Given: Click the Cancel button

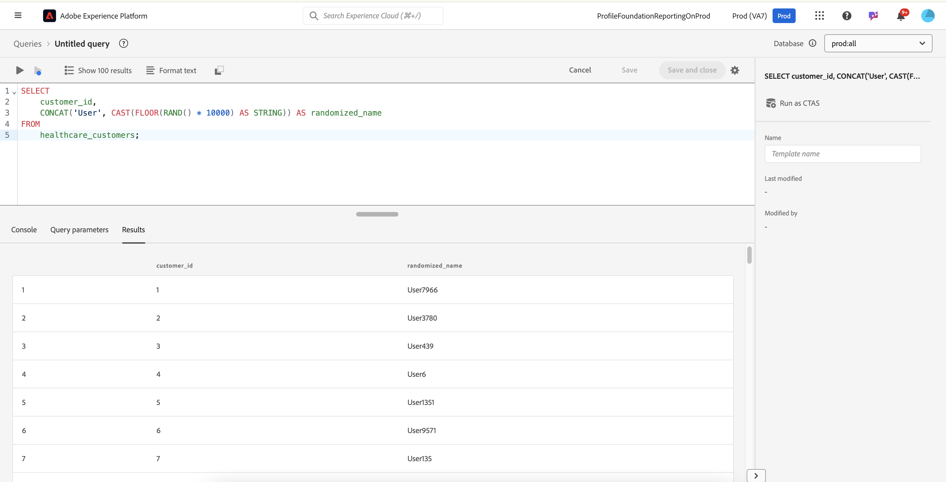Looking at the screenshot, I should (x=580, y=70).
